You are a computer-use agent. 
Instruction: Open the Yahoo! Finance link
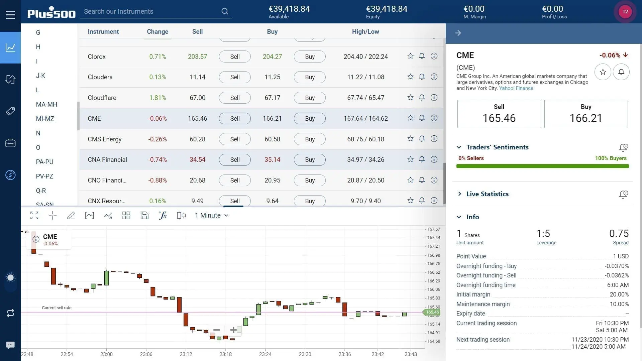click(x=516, y=88)
